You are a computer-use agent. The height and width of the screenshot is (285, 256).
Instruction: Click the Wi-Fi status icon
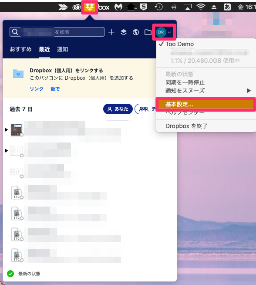coord(201,7)
